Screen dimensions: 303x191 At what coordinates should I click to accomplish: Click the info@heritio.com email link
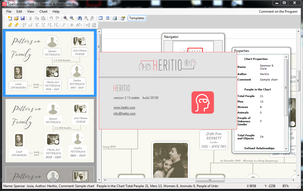(125, 114)
